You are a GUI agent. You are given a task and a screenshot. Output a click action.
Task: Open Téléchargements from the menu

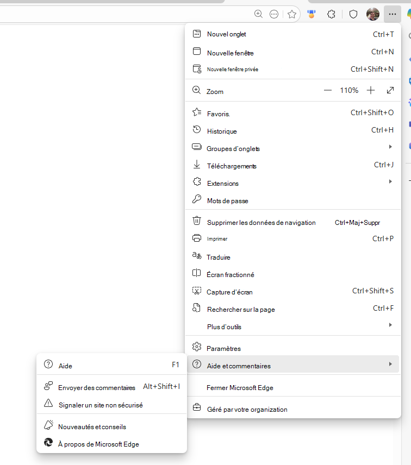coord(293,165)
